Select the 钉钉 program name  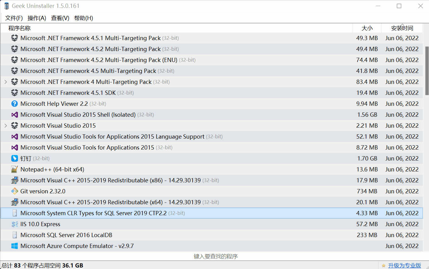pyautogui.click(x=26, y=158)
